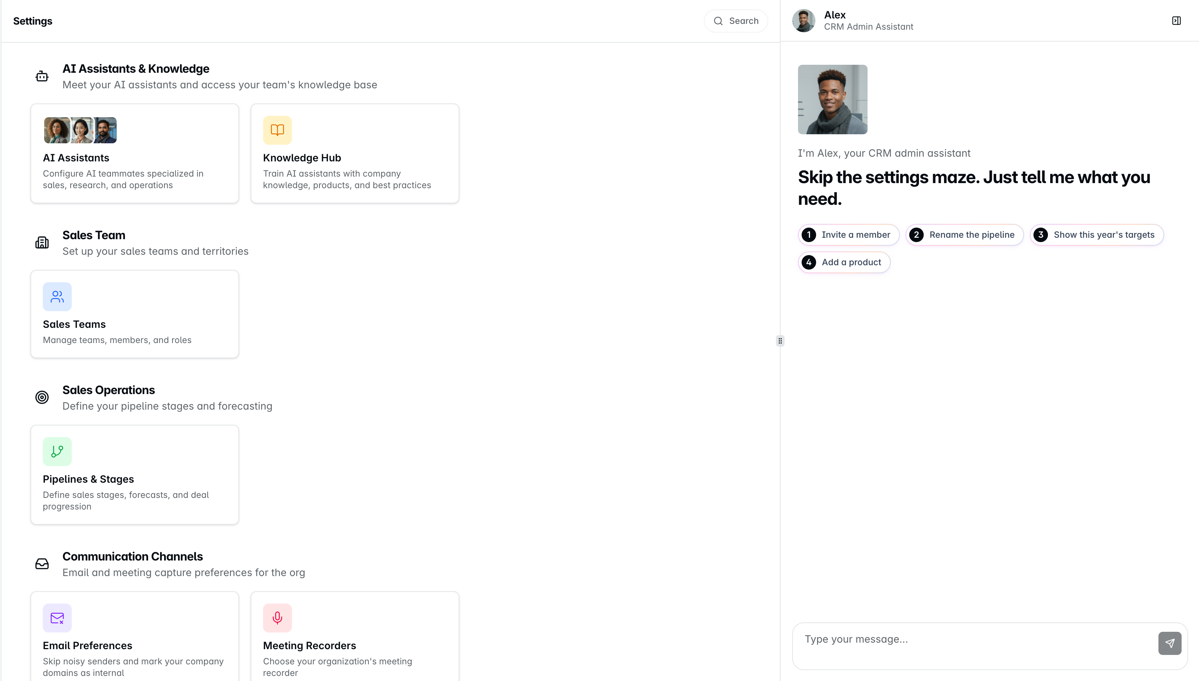Choose the Invite a member suggestion

point(848,235)
